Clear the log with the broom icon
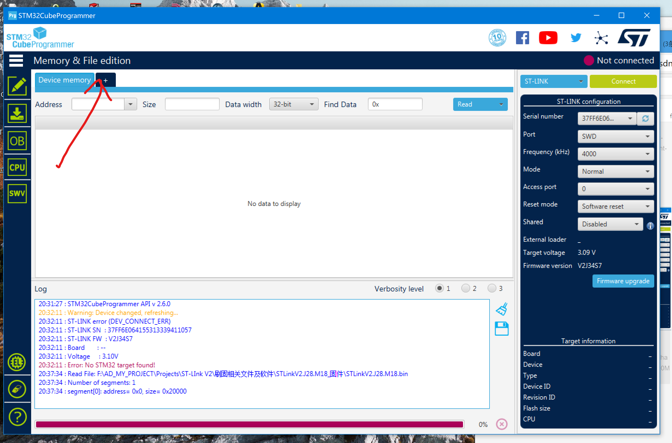The width and height of the screenshot is (672, 443). 501,309
